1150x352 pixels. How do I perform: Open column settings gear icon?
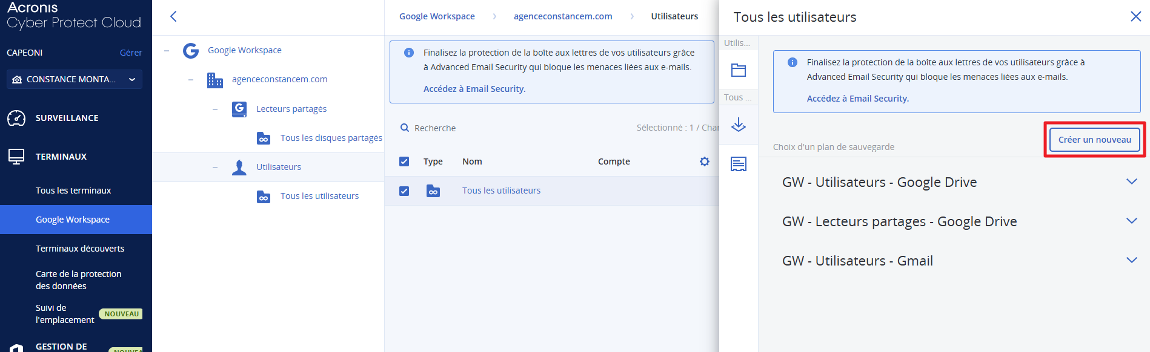(x=704, y=161)
